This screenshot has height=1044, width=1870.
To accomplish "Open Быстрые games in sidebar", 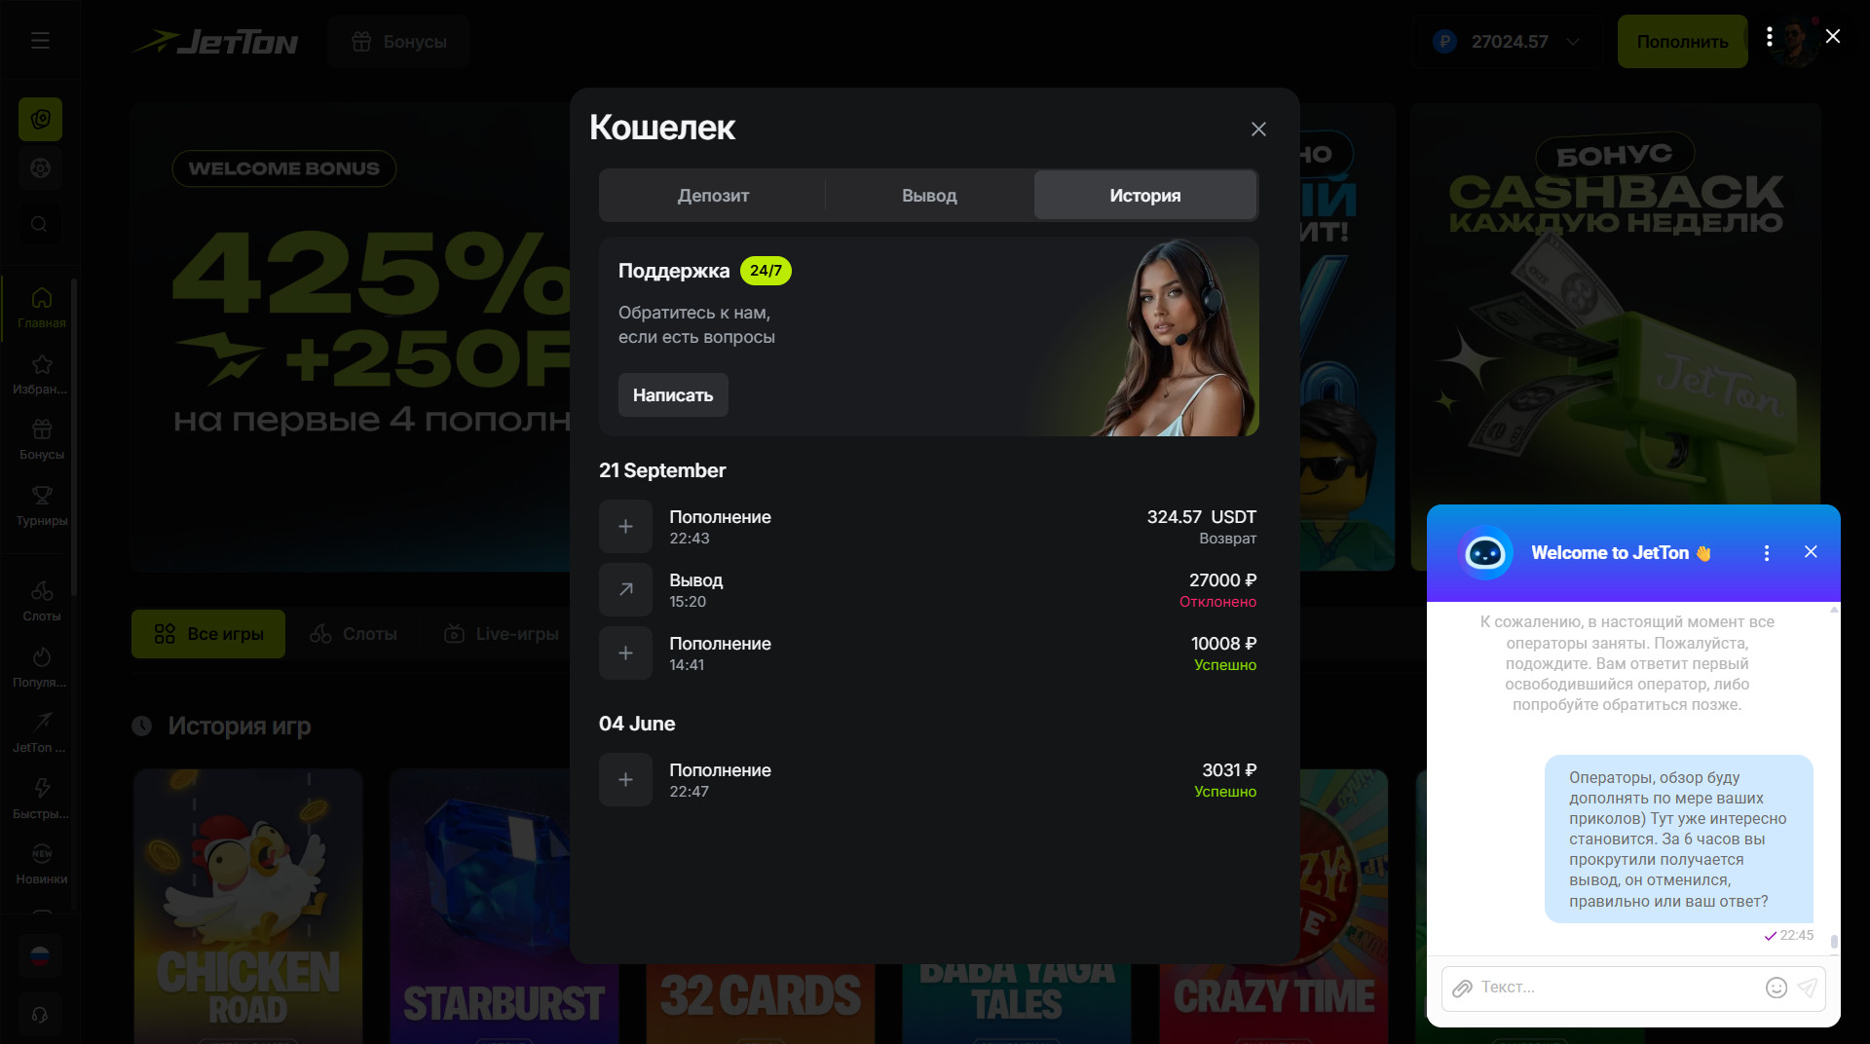I will point(41,799).
